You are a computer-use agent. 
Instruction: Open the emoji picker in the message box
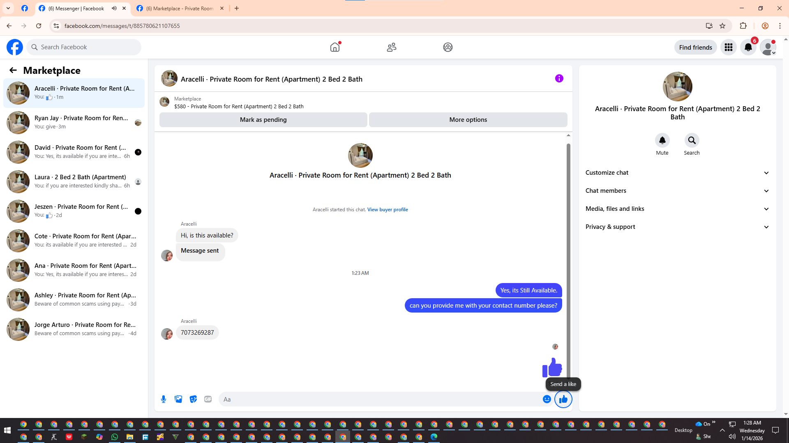coord(547,399)
